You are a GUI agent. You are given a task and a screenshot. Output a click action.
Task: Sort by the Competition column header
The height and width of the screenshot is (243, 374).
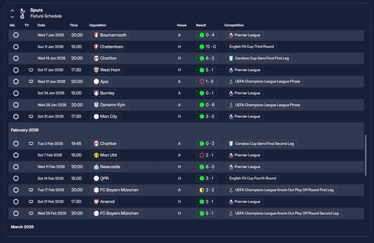tap(234, 25)
